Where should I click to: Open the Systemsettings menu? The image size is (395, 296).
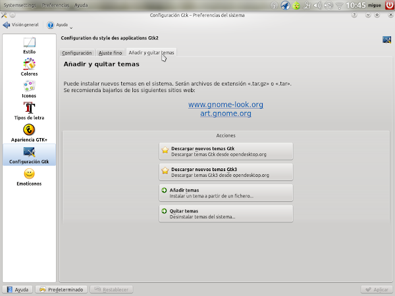20,5
